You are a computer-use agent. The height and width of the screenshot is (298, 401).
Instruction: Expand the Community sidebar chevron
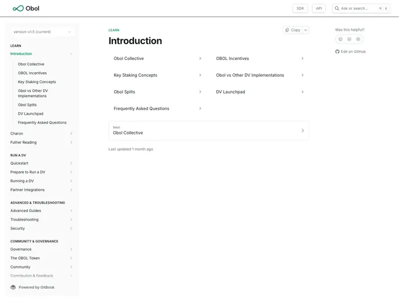coord(71,267)
